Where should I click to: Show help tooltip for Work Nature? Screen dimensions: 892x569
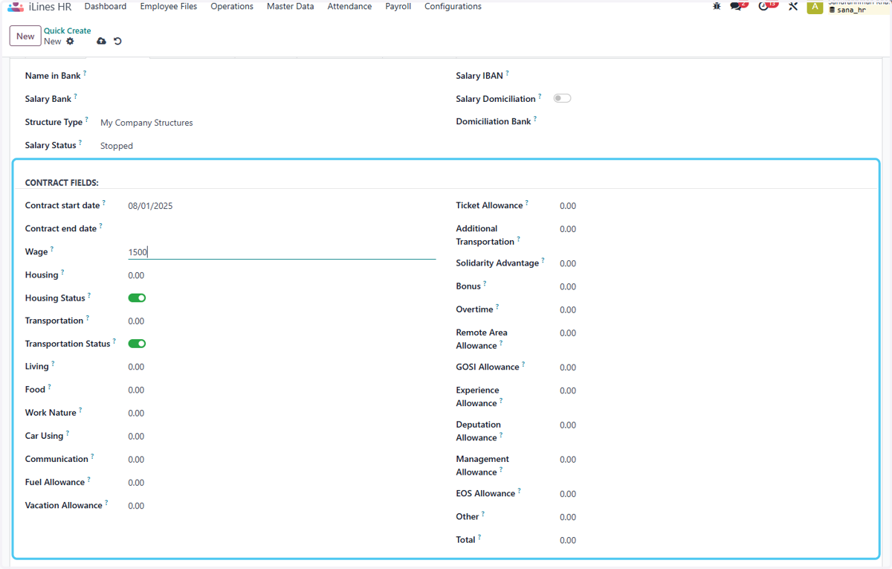[x=80, y=410]
